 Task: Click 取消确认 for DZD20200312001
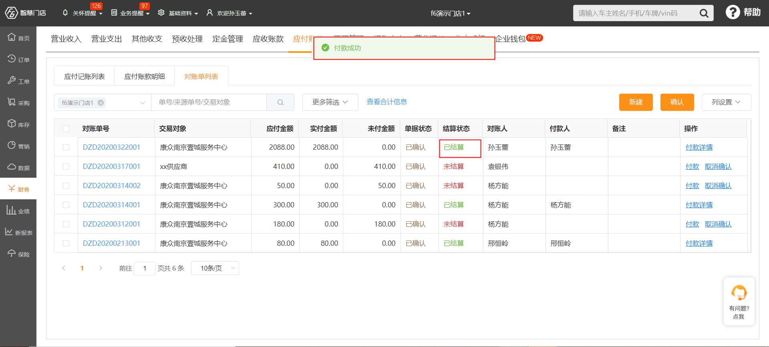[718, 224]
